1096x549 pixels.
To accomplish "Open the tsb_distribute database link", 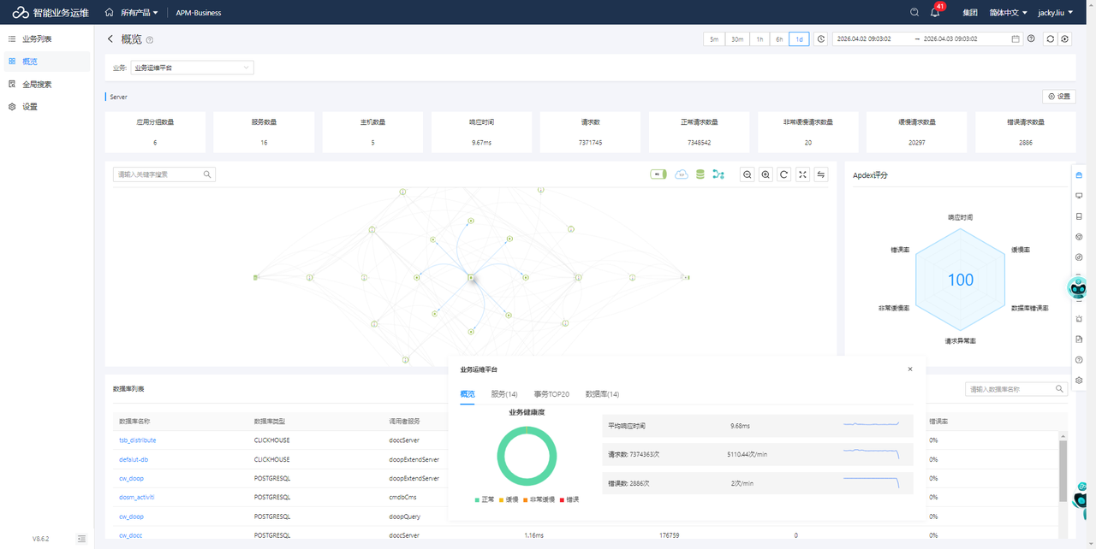I will pyautogui.click(x=138, y=440).
